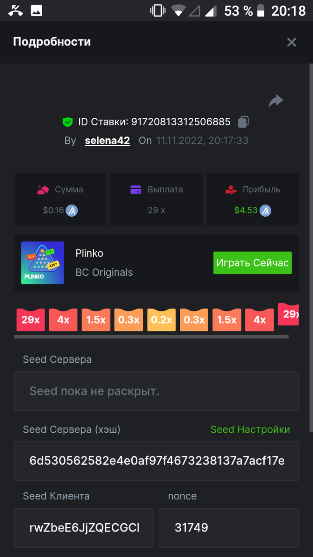Select the Seed Сервера hash field
Image resolution: width=313 pixels, height=557 pixels.
(156, 460)
